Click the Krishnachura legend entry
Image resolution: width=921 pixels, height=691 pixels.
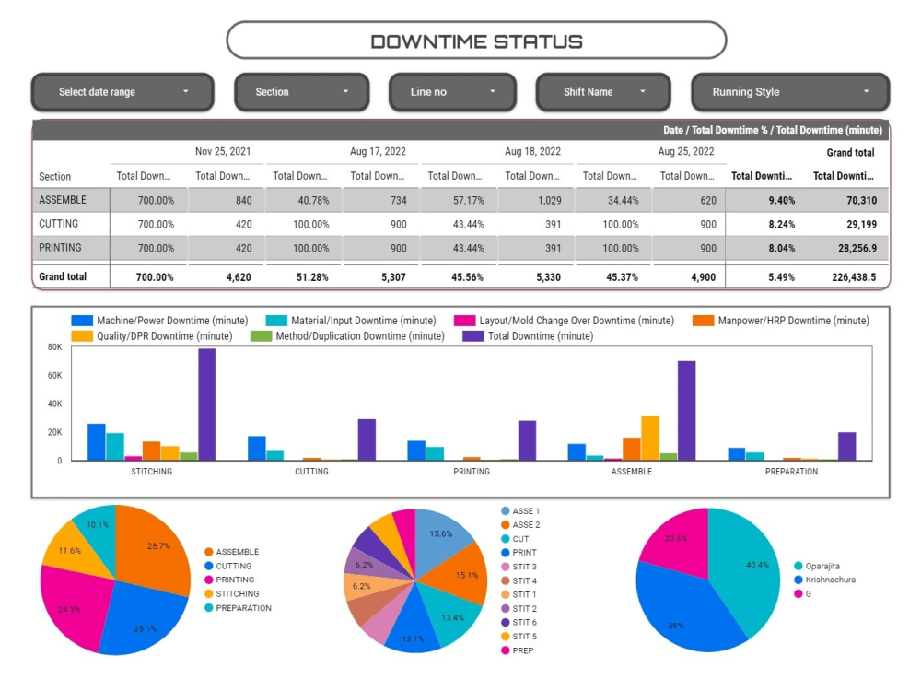(x=824, y=580)
